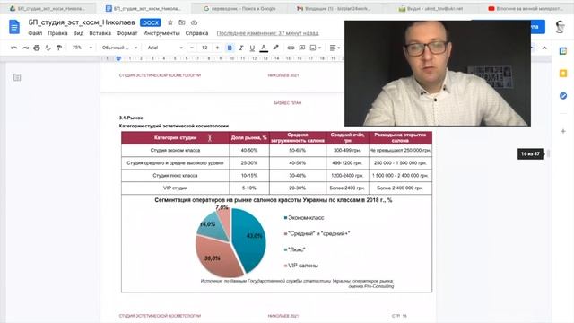Viewport: 574px width, 323px height.
Task: Click the chart title 'Сегментация операторов'
Action: pos(273,200)
